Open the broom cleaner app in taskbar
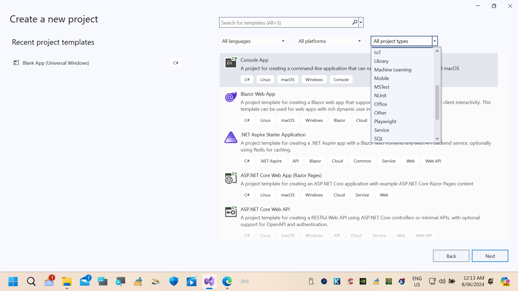 tap(138, 282)
